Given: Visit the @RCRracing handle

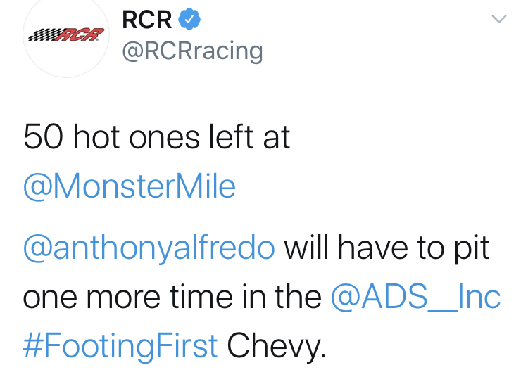Looking at the screenshot, I should click(192, 51).
